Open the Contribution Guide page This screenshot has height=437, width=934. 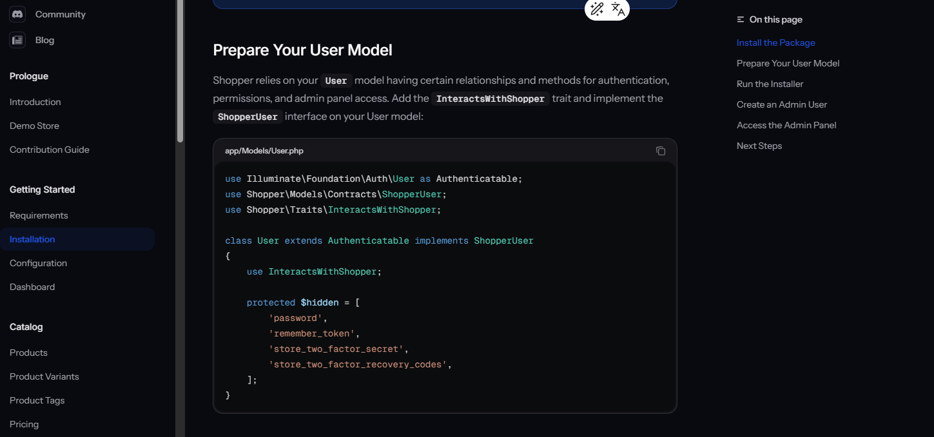50,150
